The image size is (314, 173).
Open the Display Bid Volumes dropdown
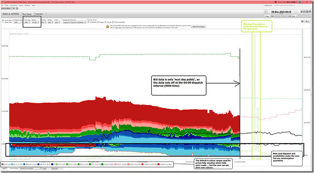[74, 22]
